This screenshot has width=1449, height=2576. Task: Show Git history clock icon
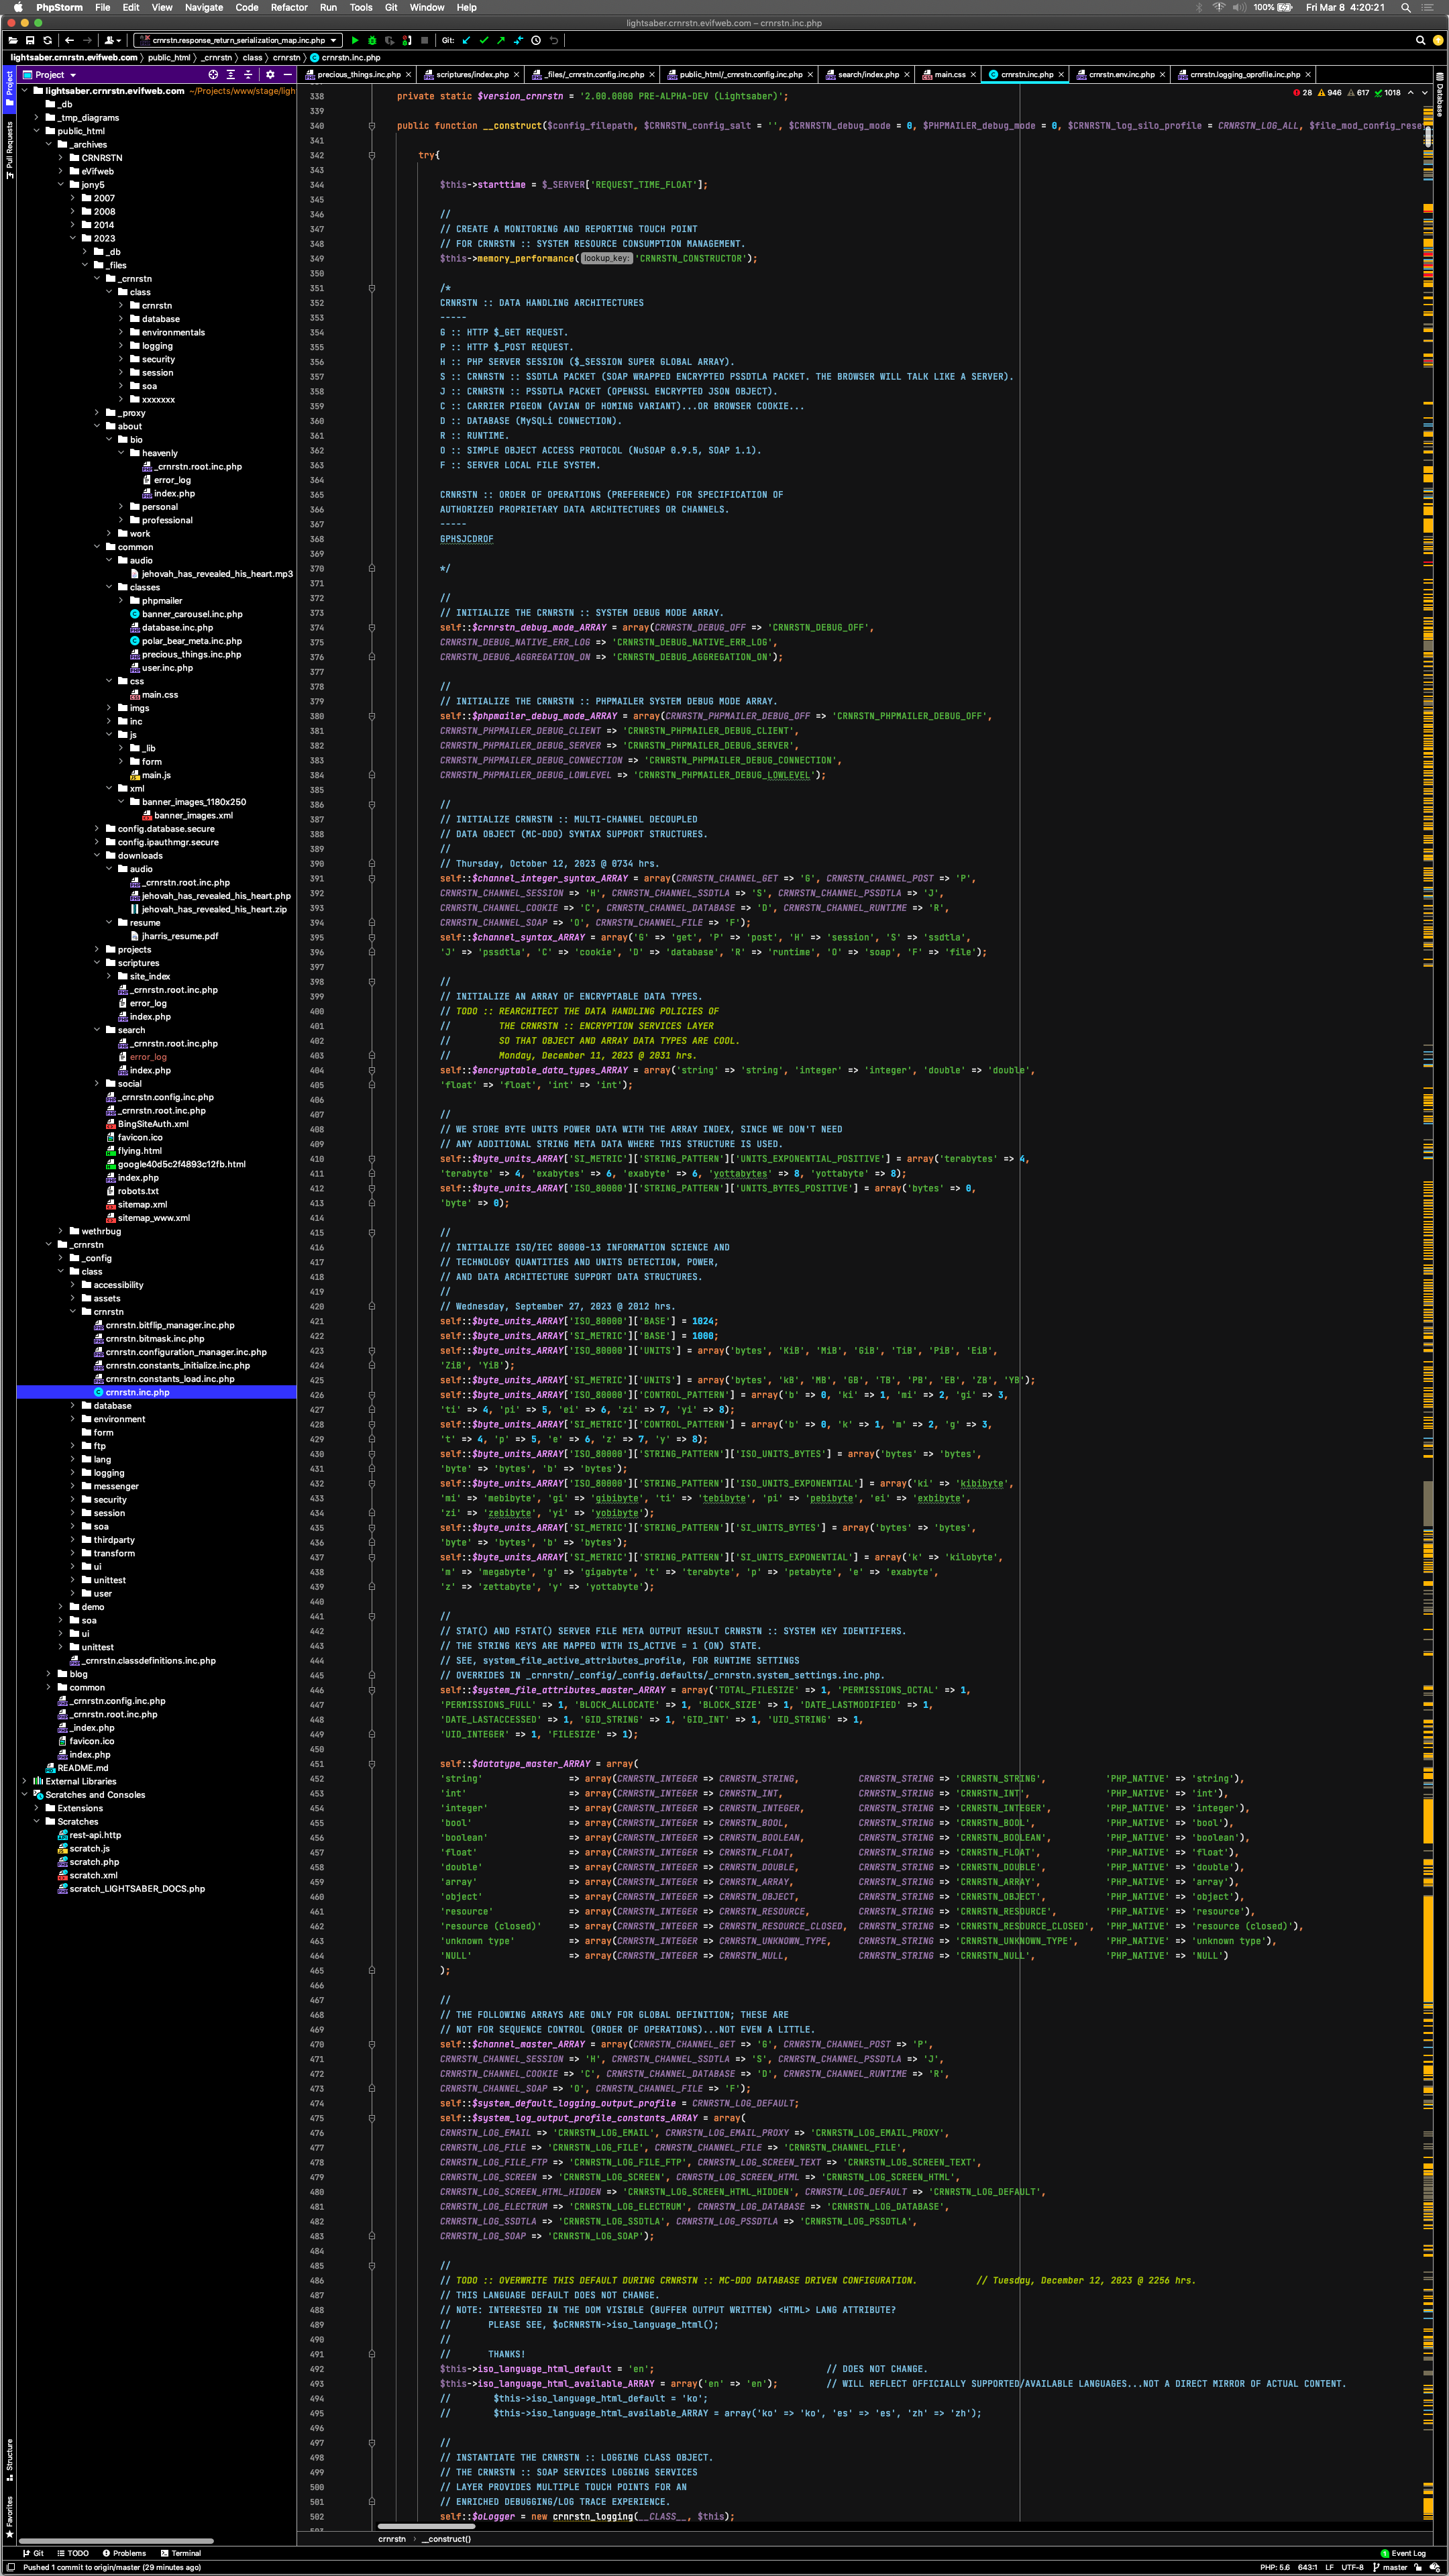pyautogui.click(x=536, y=40)
